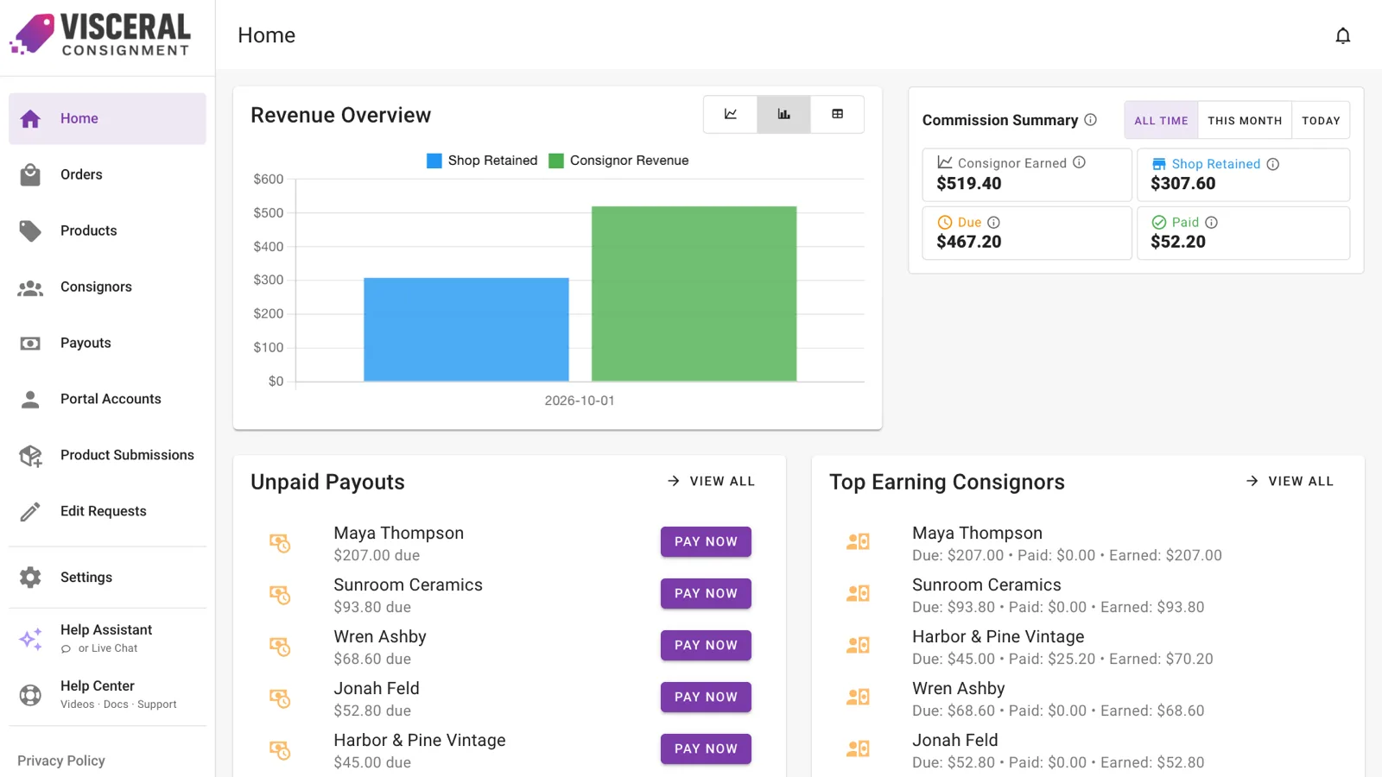1382x777 pixels.
Task: Click the green Consignor Revenue bar
Action: [x=694, y=294]
